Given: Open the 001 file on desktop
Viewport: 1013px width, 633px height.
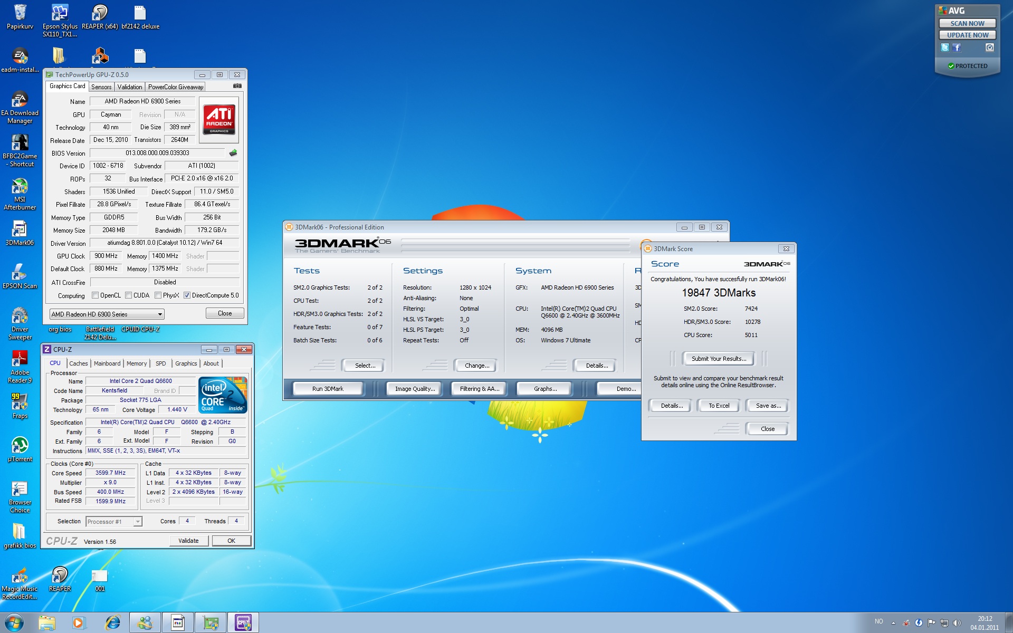Looking at the screenshot, I should coord(100,579).
